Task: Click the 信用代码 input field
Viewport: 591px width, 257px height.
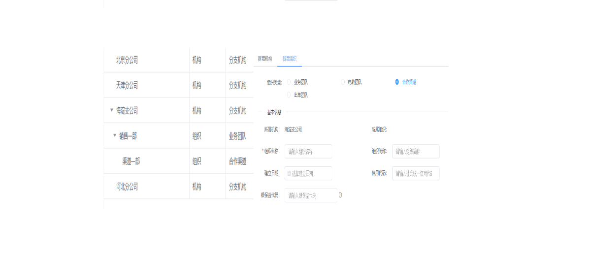Action: click(416, 173)
